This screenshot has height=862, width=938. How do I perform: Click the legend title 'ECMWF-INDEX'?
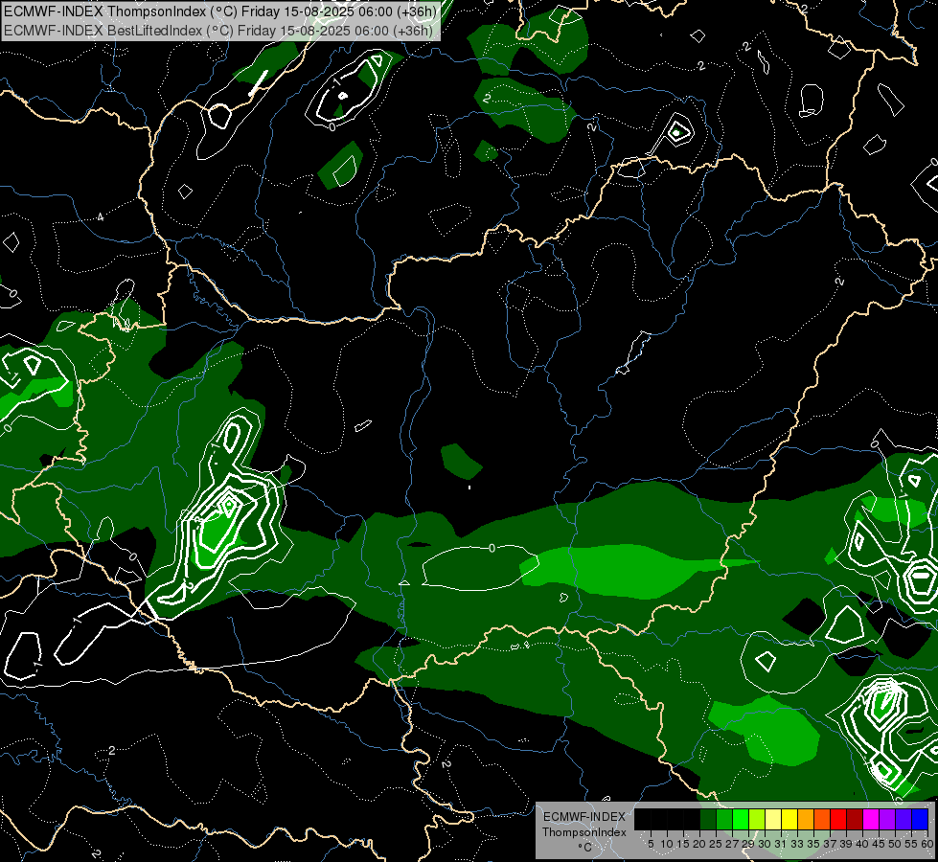point(584,817)
